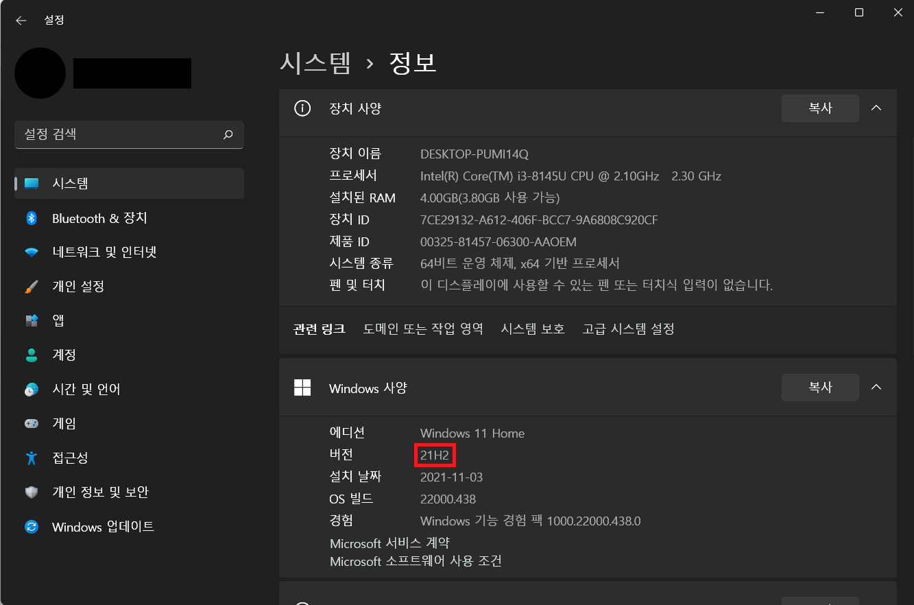Image resolution: width=914 pixels, height=605 pixels.
Task: Click Windows 기능 경험 팩 1000.22000.438.0 text
Action: (x=531, y=521)
